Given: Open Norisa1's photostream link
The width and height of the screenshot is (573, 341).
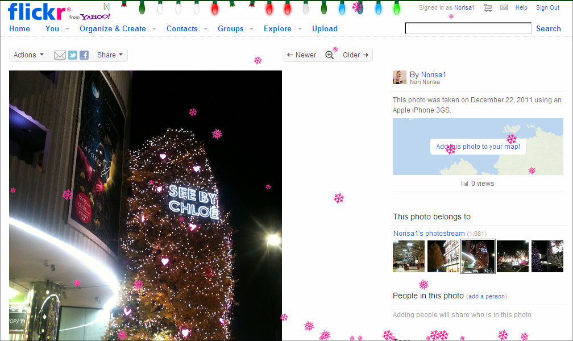Looking at the screenshot, I should [x=429, y=233].
